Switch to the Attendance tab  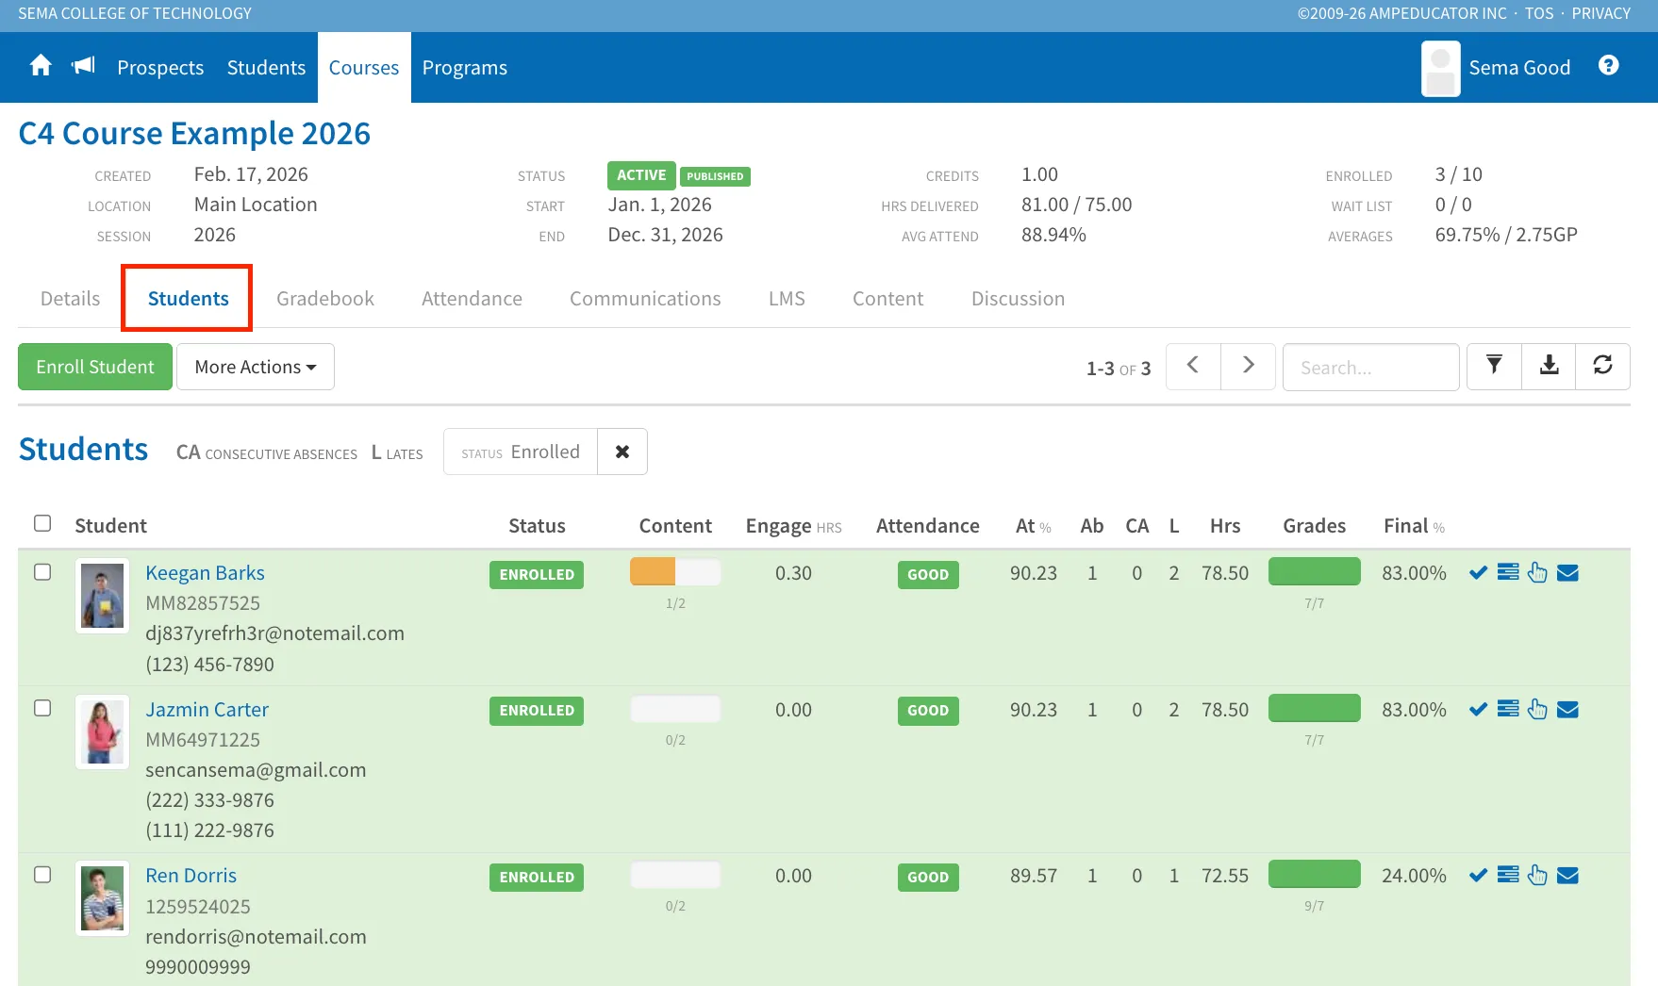(x=472, y=299)
